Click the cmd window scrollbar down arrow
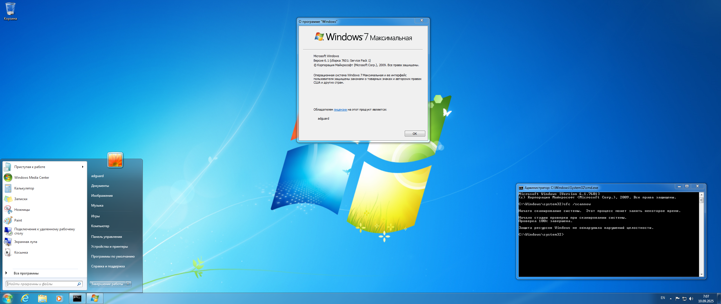721x304 pixels. [x=701, y=274]
